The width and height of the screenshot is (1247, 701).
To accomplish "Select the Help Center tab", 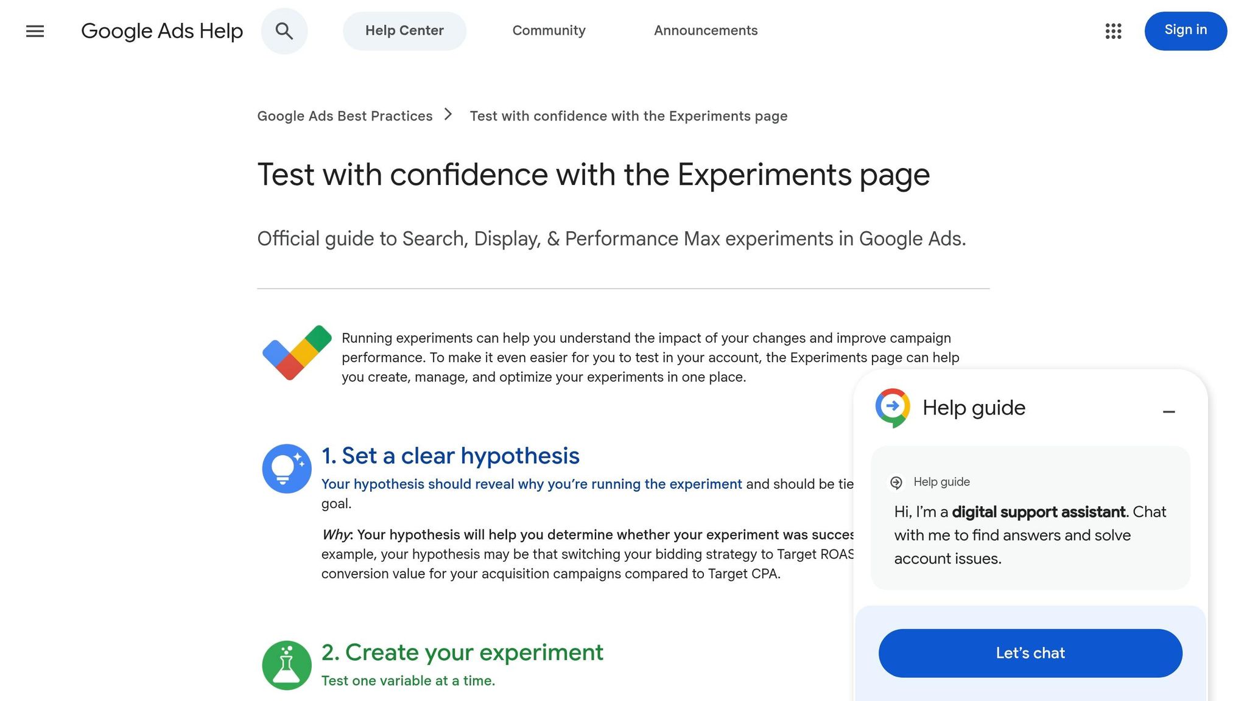I will coord(404,30).
